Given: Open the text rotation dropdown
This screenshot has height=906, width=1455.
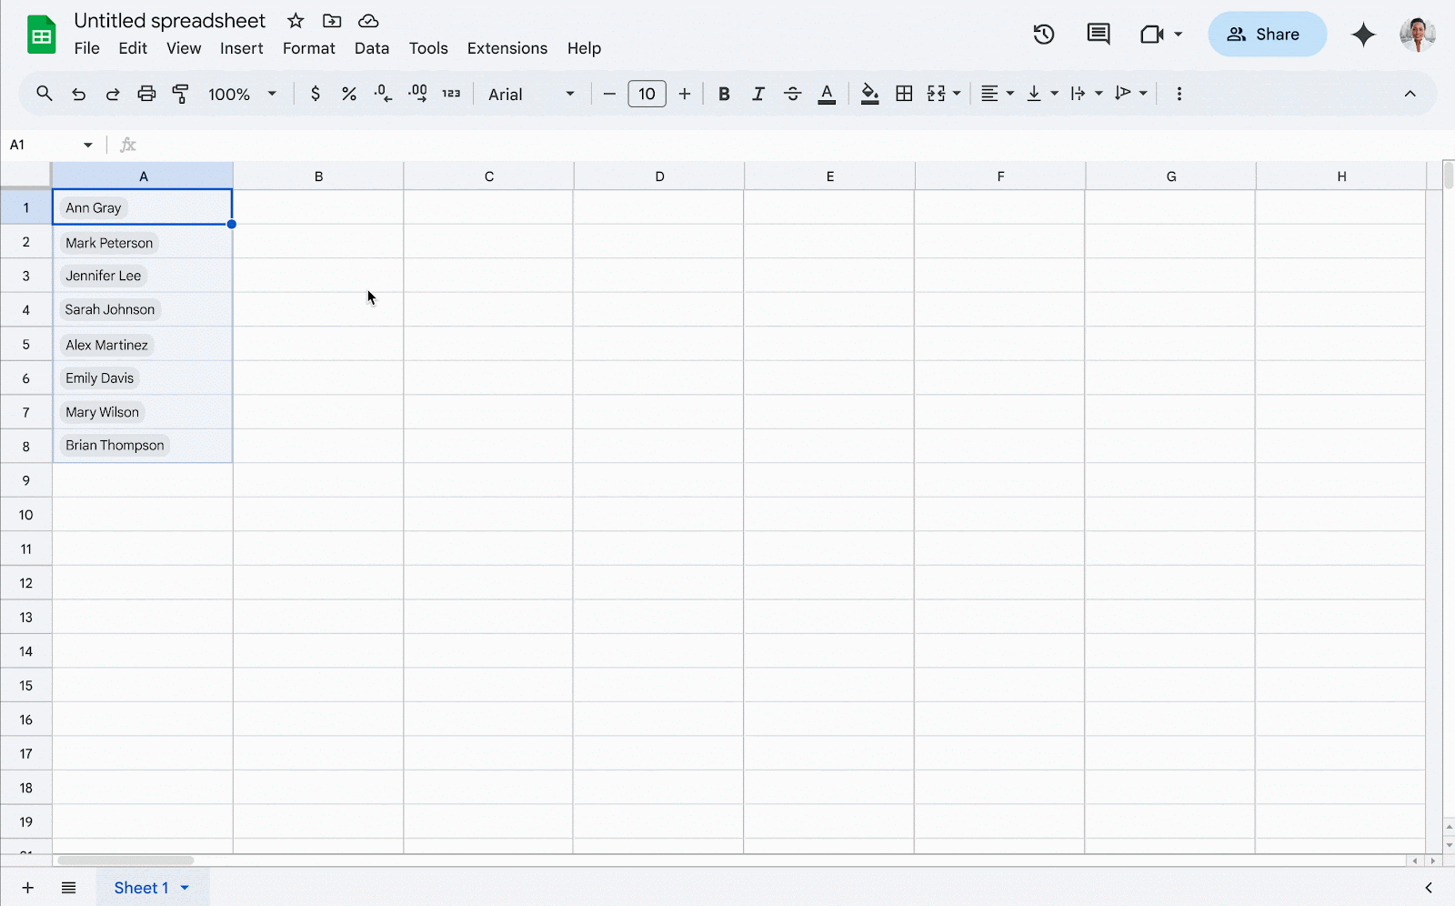Looking at the screenshot, I should click(x=1131, y=94).
